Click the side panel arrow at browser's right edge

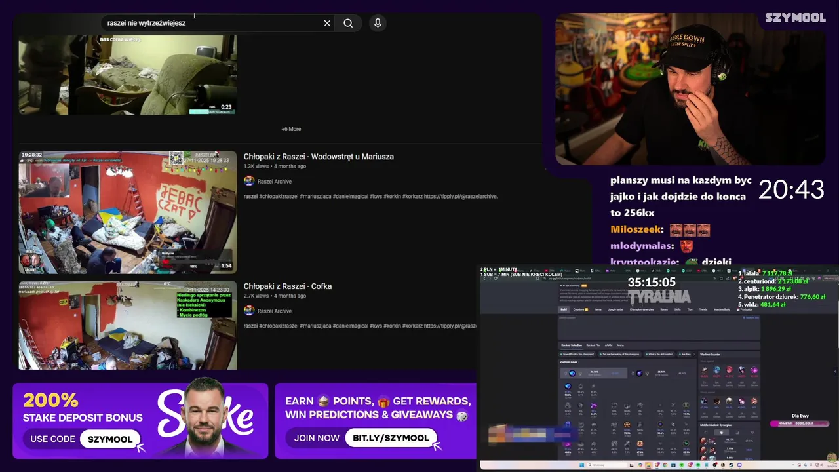click(x=835, y=372)
